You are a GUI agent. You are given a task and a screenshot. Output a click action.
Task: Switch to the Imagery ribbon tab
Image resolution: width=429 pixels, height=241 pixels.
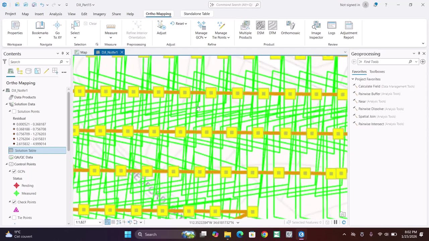point(99,14)
